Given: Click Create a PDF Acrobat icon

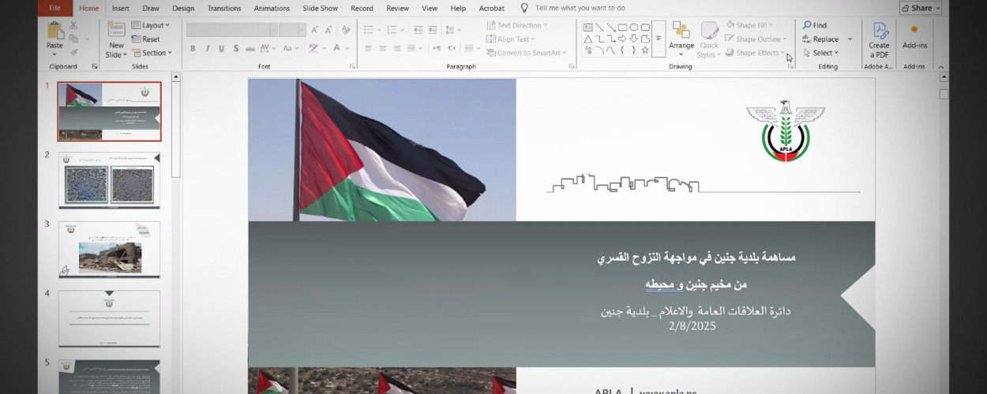Looking at the screenshot, I should [880, 30].
